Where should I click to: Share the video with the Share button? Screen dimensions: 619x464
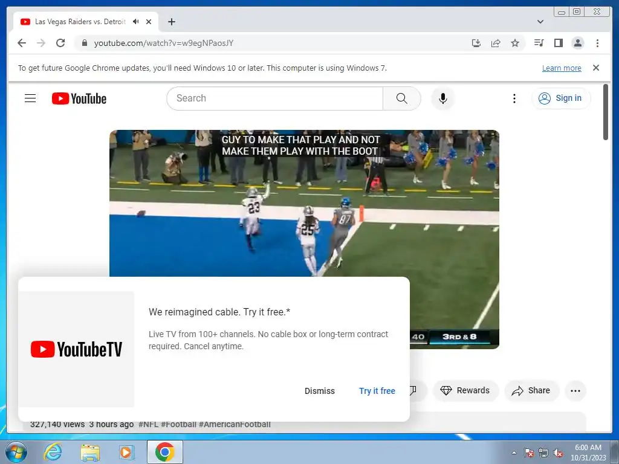click(531, 391)
